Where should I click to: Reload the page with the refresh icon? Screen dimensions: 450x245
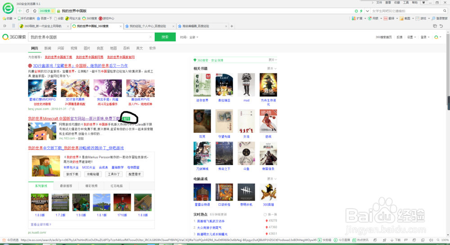point(27,11)
